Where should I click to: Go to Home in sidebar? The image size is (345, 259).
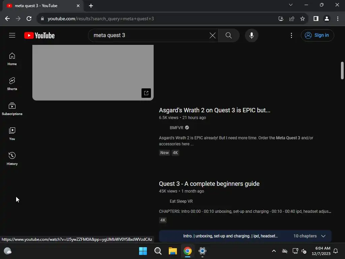12,59
